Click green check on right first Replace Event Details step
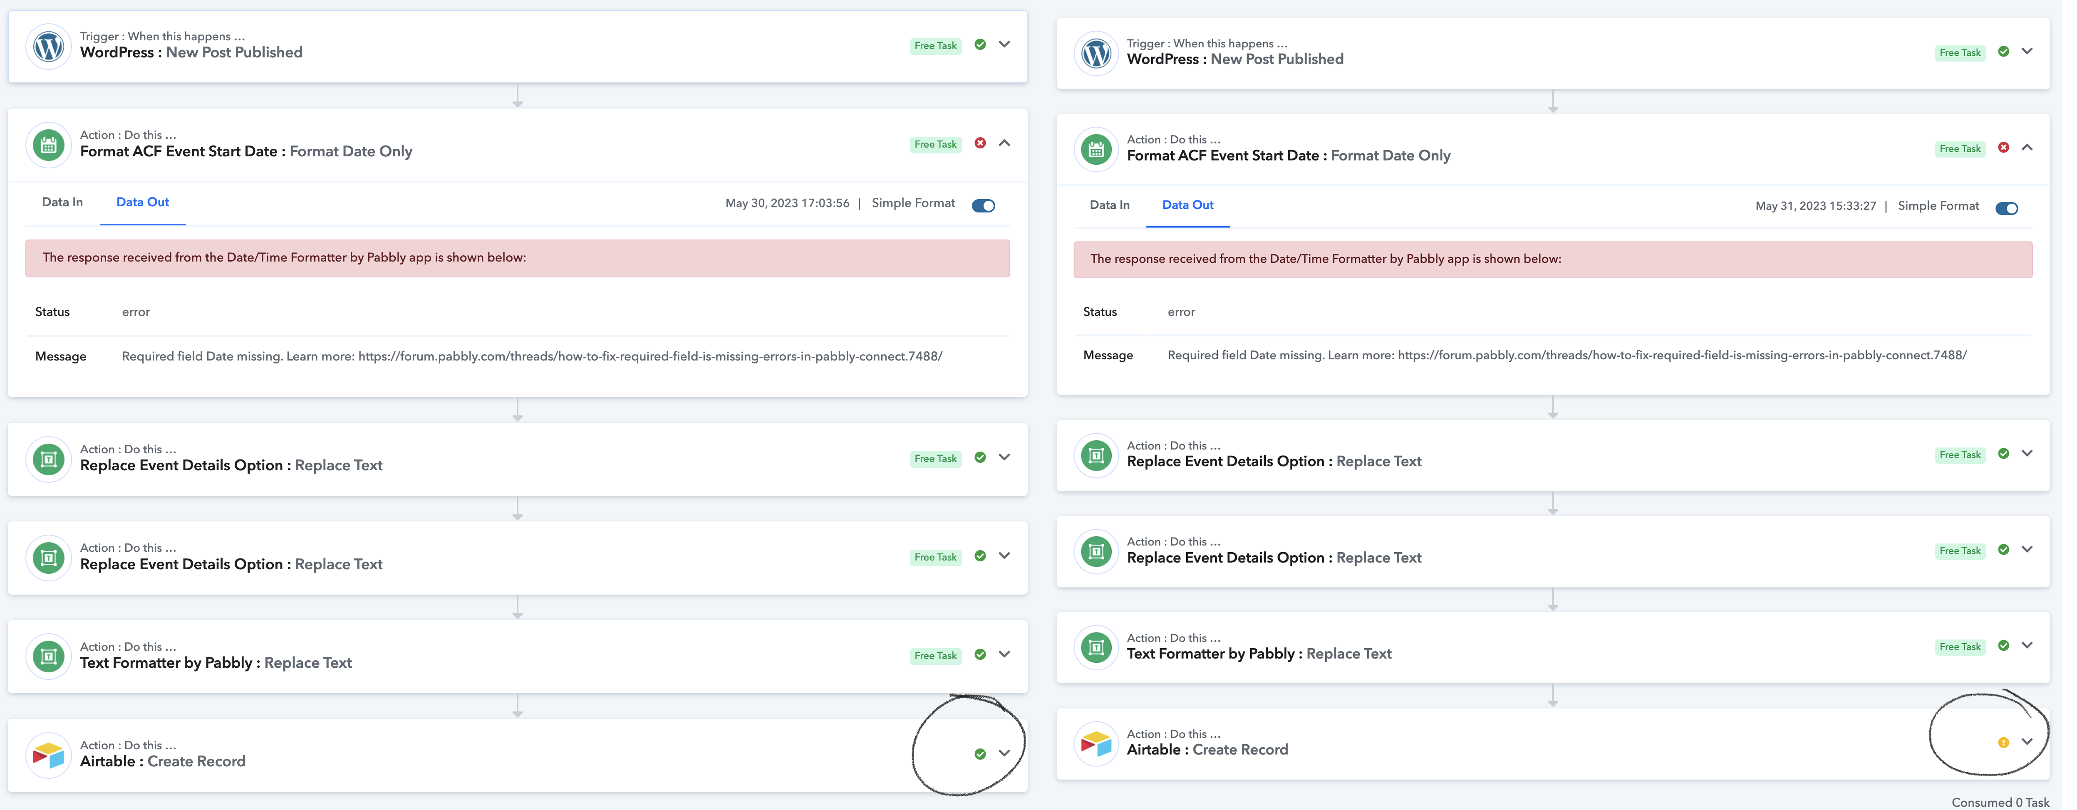2077x810 pixels. 2003,454
